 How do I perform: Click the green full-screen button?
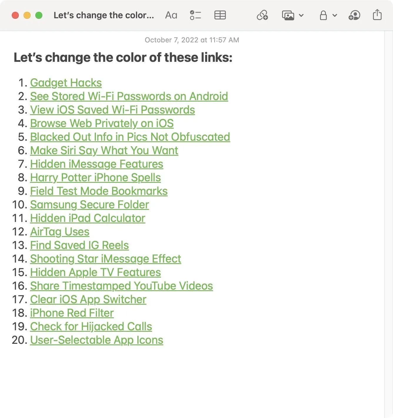coord(39,15)
